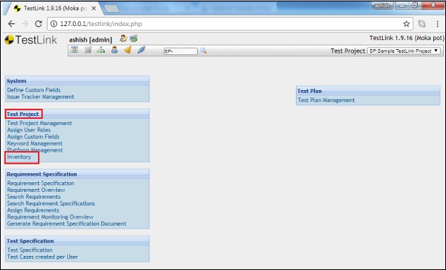The height and width of the screenshot is (270, 446).
Task: Click the magnifier search test case icon
Action: [x=203, y=51]
